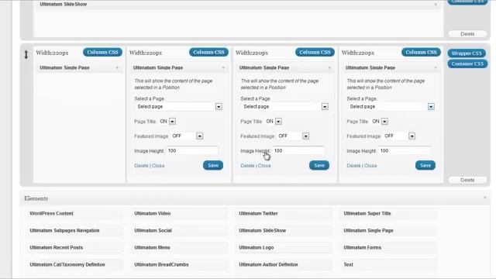Grab the row's up-down move handle icon
Screen dimensions: 496x279
26,55
